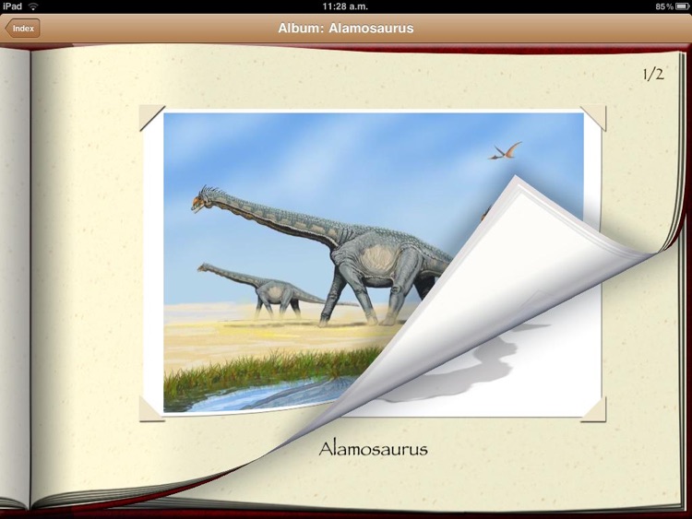Tap the flying pterosaur in the picture
The width and height of the screenshot is (692, 519).
tap(505, 151)
